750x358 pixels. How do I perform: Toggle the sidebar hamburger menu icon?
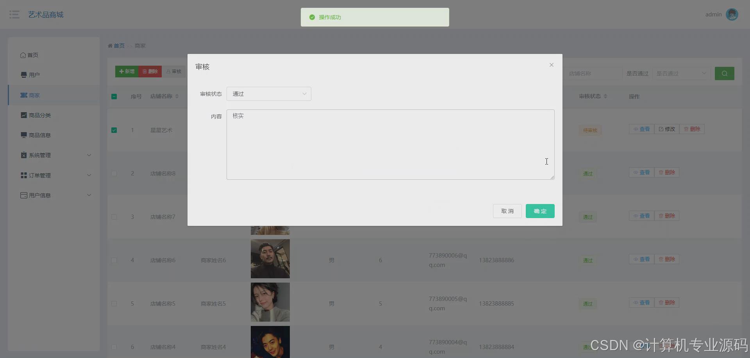click(x=14, y=14)
